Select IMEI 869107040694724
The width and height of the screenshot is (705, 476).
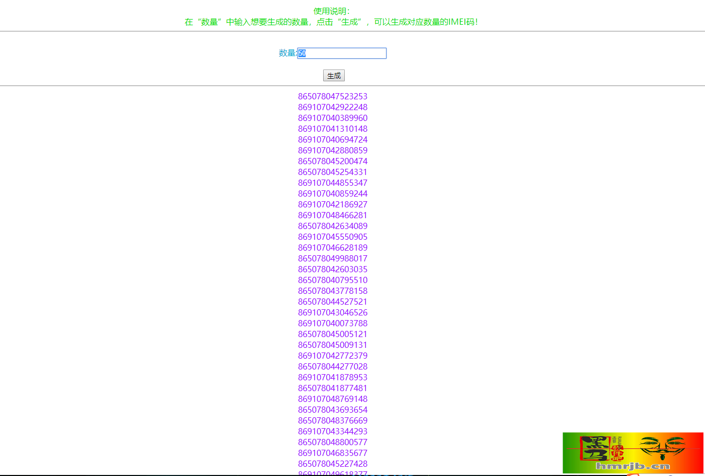333,139
